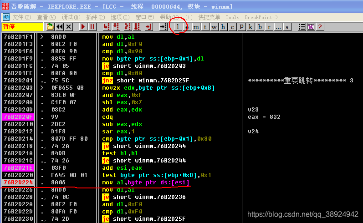This screenshot has height=223, width=363.
Task: Open debugging options list icon
Action: point(302,27)
